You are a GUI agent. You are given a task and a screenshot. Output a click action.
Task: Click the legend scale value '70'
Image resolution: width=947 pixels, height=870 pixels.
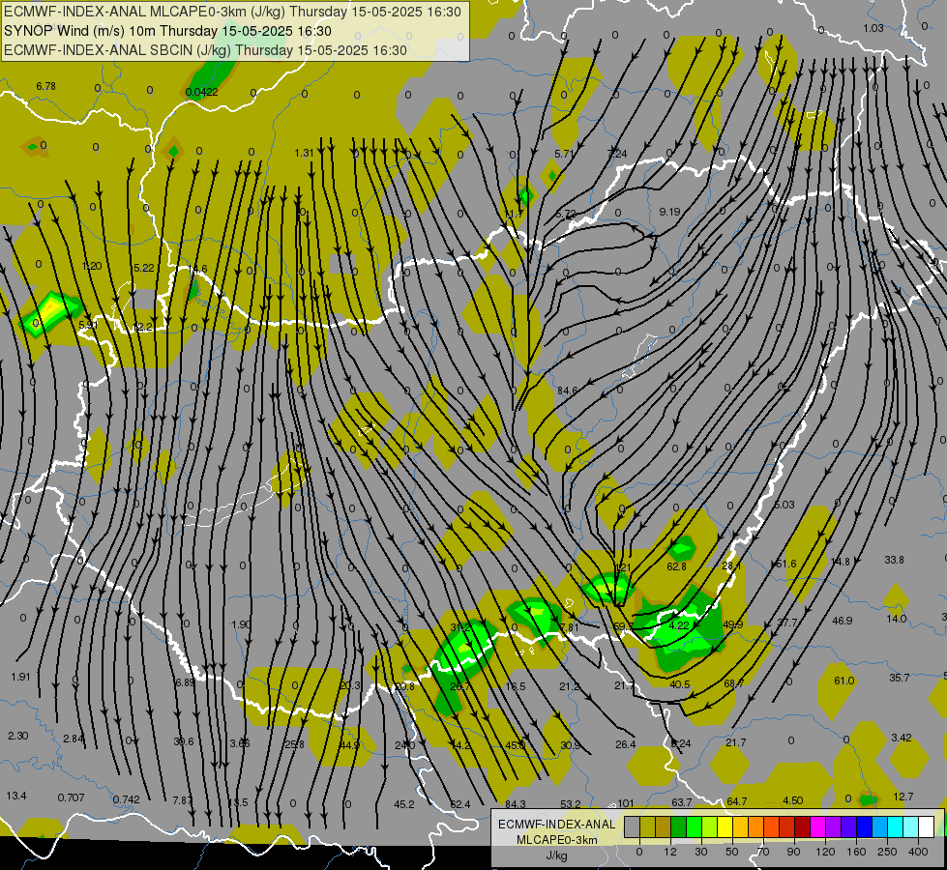pyautogui.click(x=763, y=852)
